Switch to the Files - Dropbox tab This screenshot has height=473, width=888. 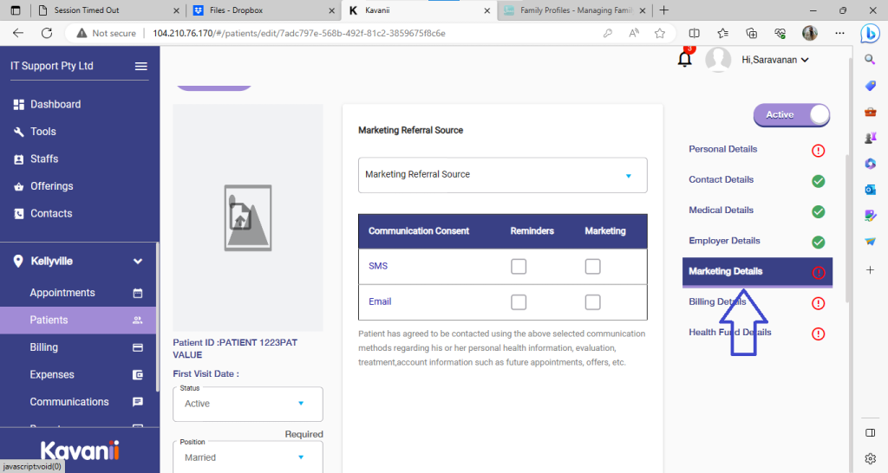click(x=260, y=10)
